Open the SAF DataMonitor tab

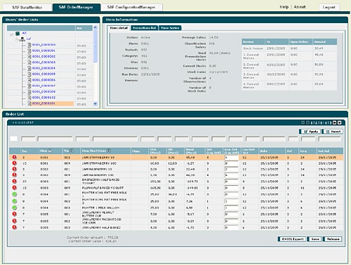[27, 7]
